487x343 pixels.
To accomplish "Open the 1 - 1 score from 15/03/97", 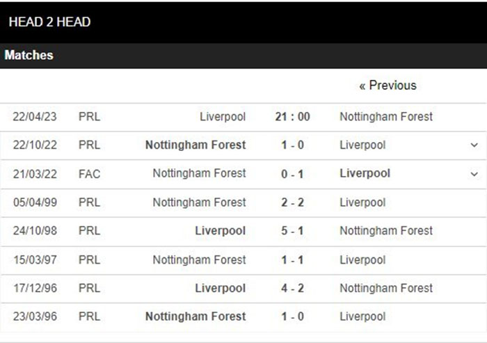I will pyautogui.click(x=292, y=260).
